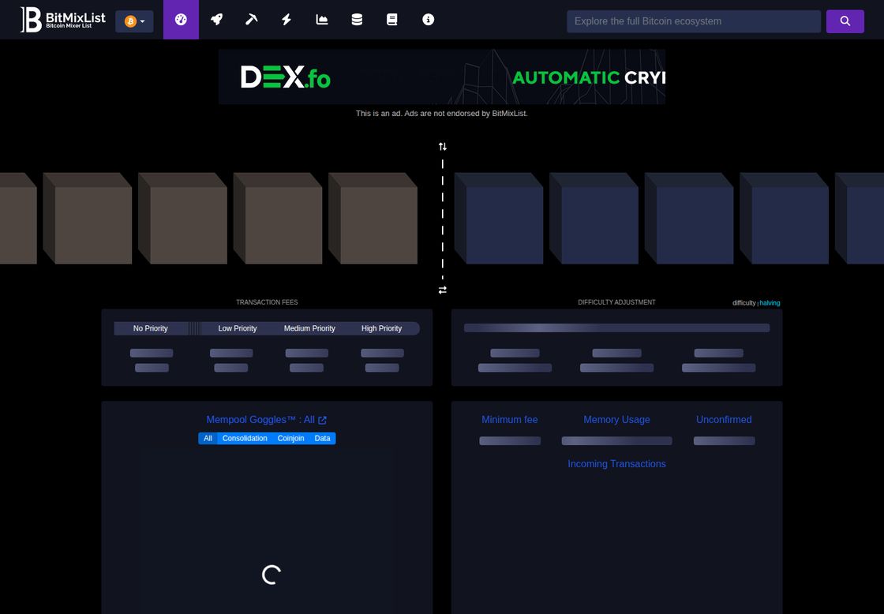The height and width of the screenshot is (614, 884).
Task: Click the ad disclaimer text below the banner
Action: [x=441, y=114]
